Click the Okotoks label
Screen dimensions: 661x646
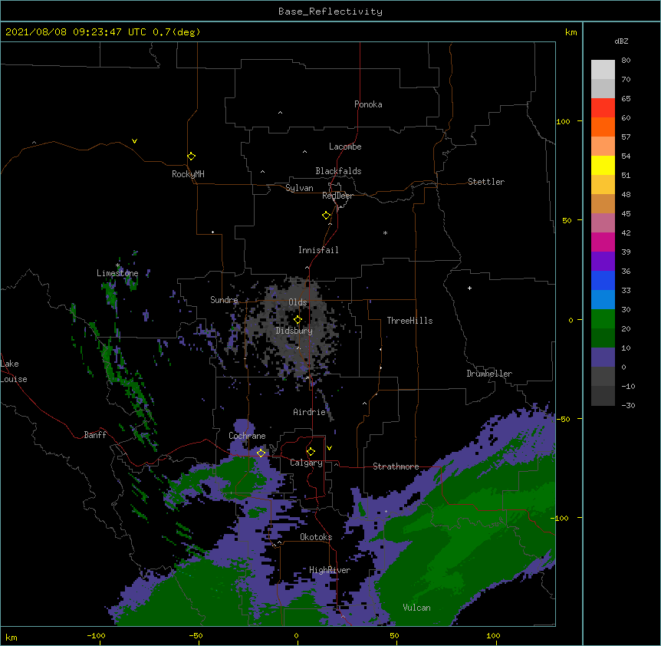pos(316,537)
